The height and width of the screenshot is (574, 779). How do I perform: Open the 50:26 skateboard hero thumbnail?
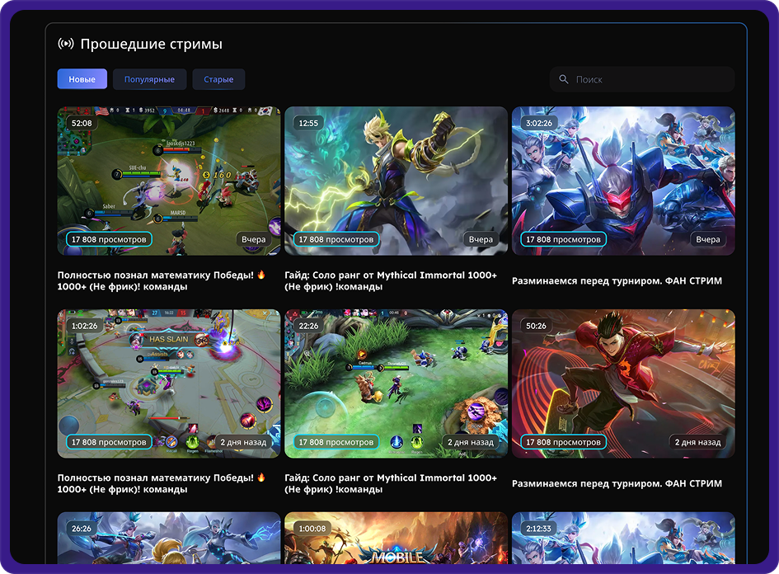(x=623, y=383)
